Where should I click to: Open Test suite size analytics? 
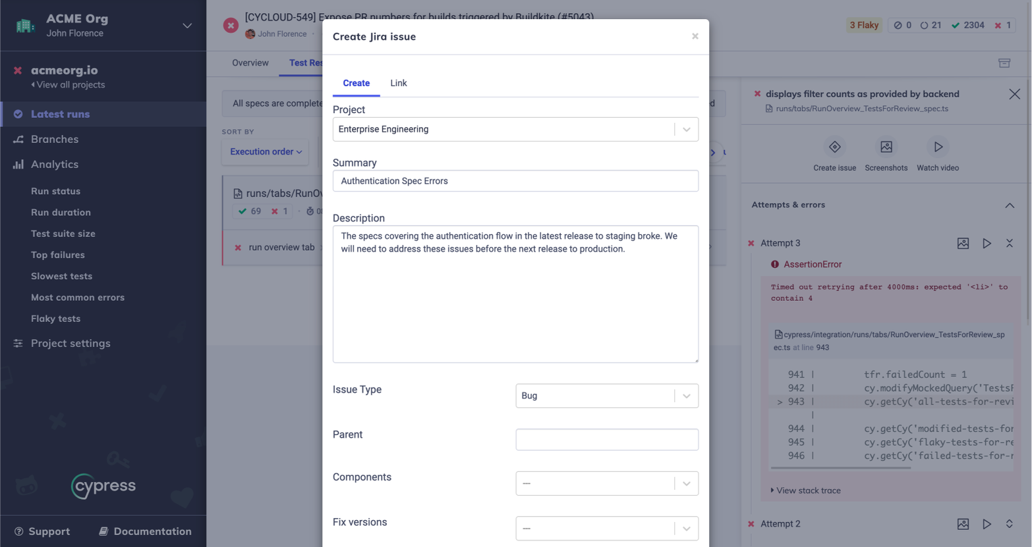pyautogui.click(x=63, y=233)
